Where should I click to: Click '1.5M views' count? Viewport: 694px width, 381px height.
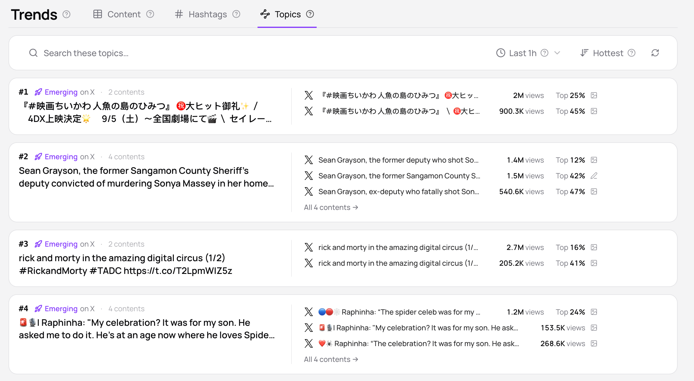[525, 176]
